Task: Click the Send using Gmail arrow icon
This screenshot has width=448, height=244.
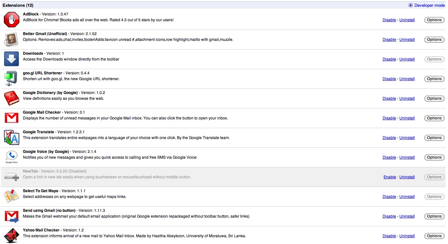Action: (12, 216)
